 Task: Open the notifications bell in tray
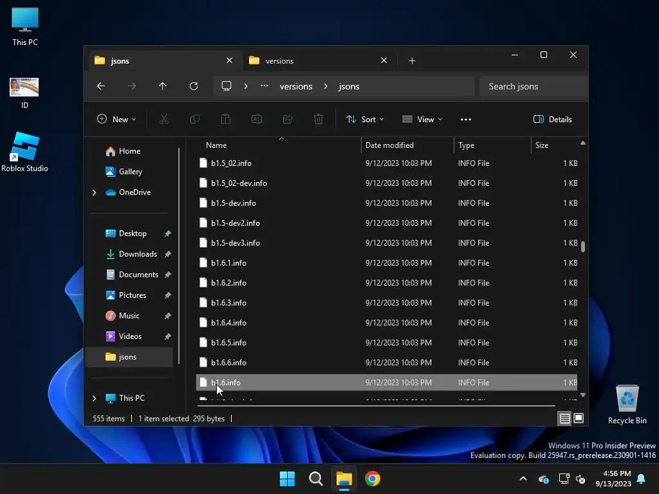click(x=642, y=479)
